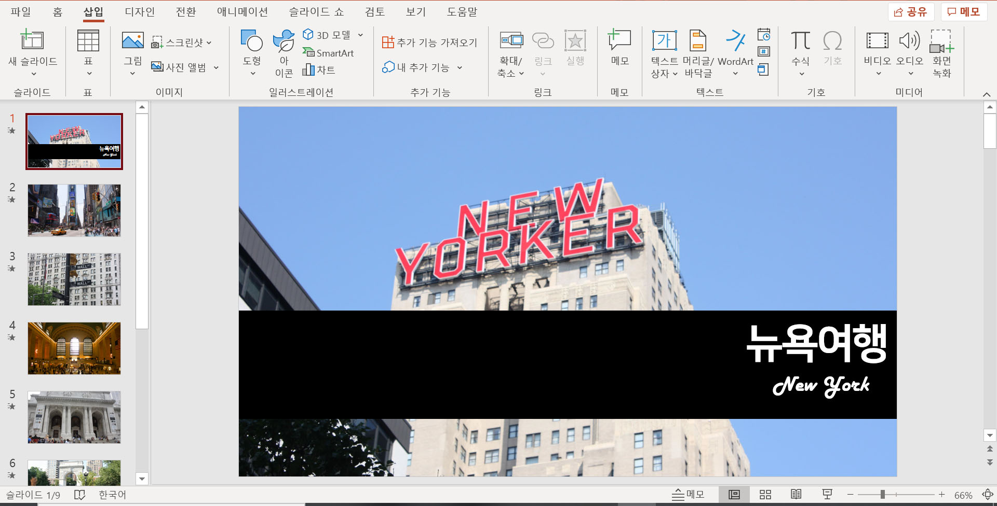Go to next slide arrow button
Image resolution: width=997 pixels, height=506 pixels.
pyautogui.click(x=990, y=462)
